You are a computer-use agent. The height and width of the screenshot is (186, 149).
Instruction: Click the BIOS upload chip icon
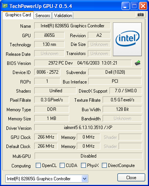pos(138,63)
